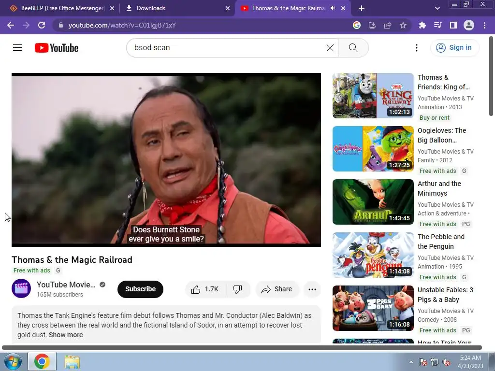The image size is (495, 371).
Task: Go to YouTube home via logo
Action: pos(57,48)
